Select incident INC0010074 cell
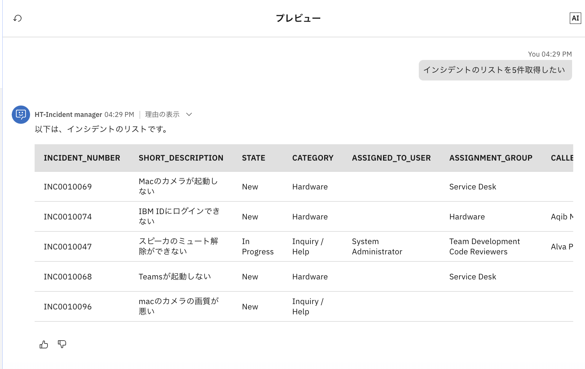 (x=68, y=217)
